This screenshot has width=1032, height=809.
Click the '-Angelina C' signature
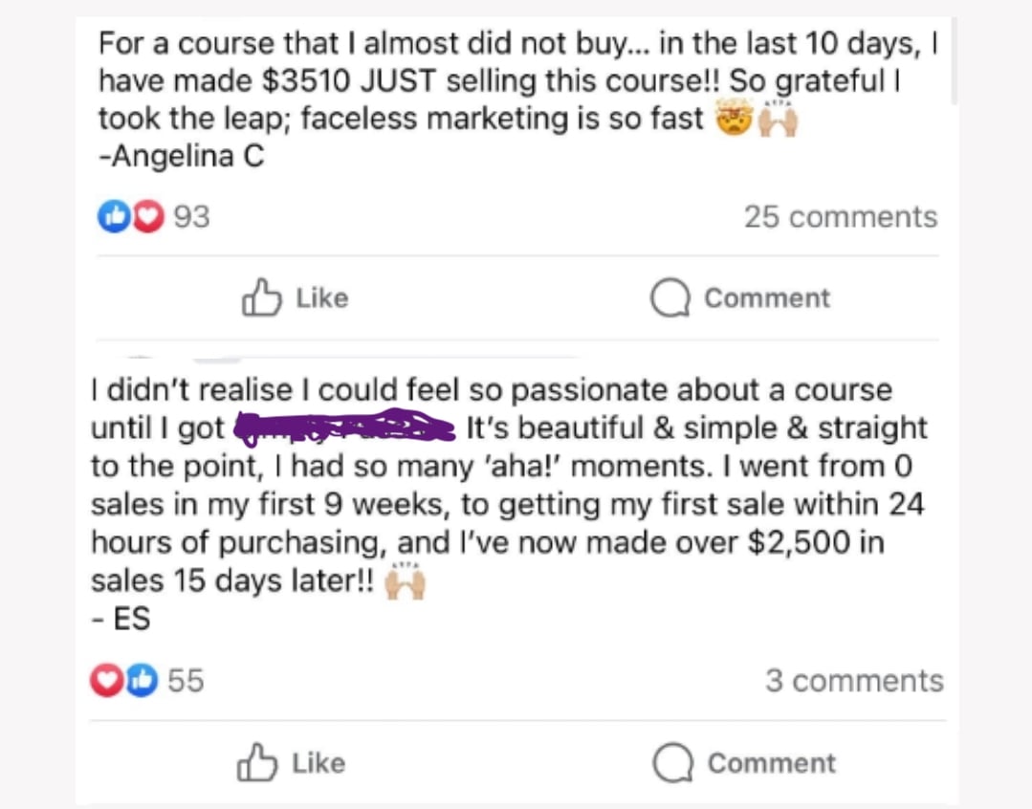181,157
